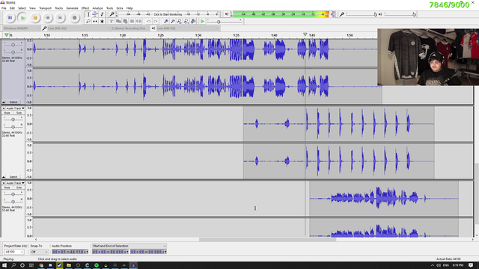
Task: Open the recording device dropdown
Action: coord(79,28)
